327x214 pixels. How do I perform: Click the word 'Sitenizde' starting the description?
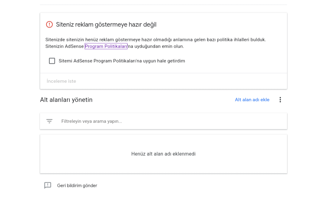[55, 39]
